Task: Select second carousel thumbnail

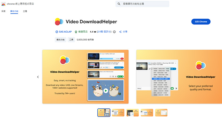Action: [x=118, y=113]
